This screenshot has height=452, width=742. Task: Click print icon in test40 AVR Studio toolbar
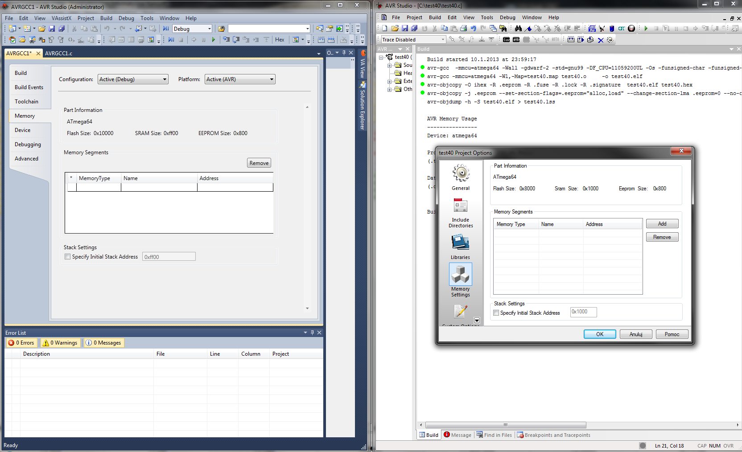tap(463, 29)
